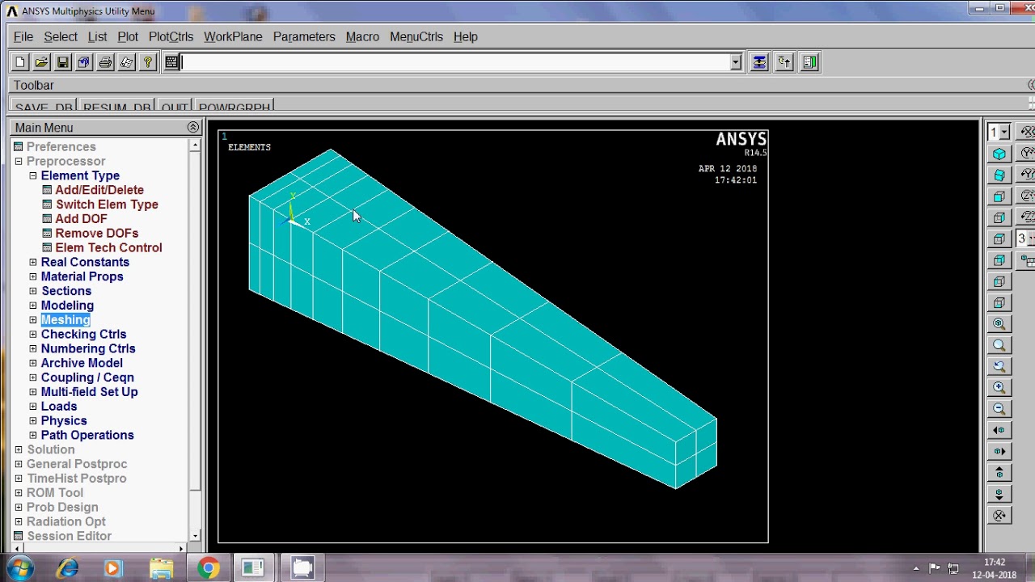The image size is (1035, 582).
Task: Click Main Menu scrollbar down arrow
Action: click(195, 535)
